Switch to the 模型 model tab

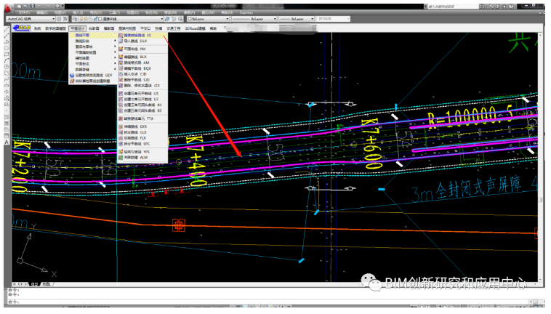pyautogui.click(x=34, y=284)
